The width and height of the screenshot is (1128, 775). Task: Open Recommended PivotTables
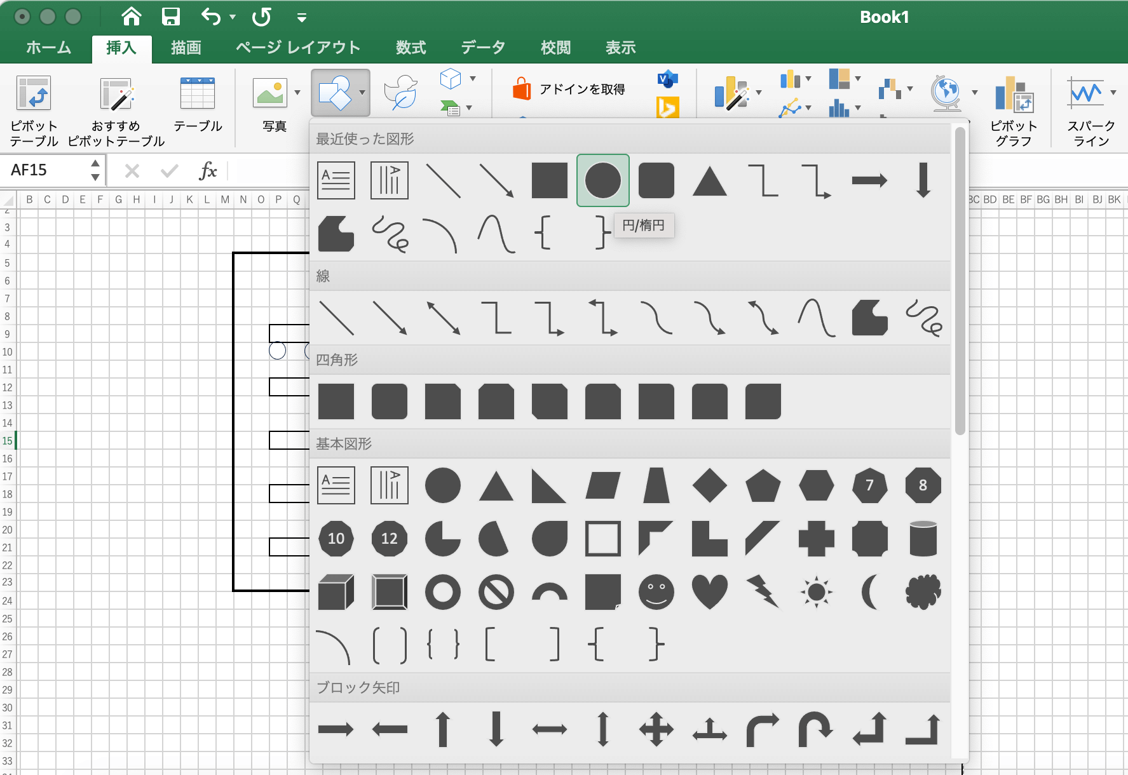click(x=116, y=111)
